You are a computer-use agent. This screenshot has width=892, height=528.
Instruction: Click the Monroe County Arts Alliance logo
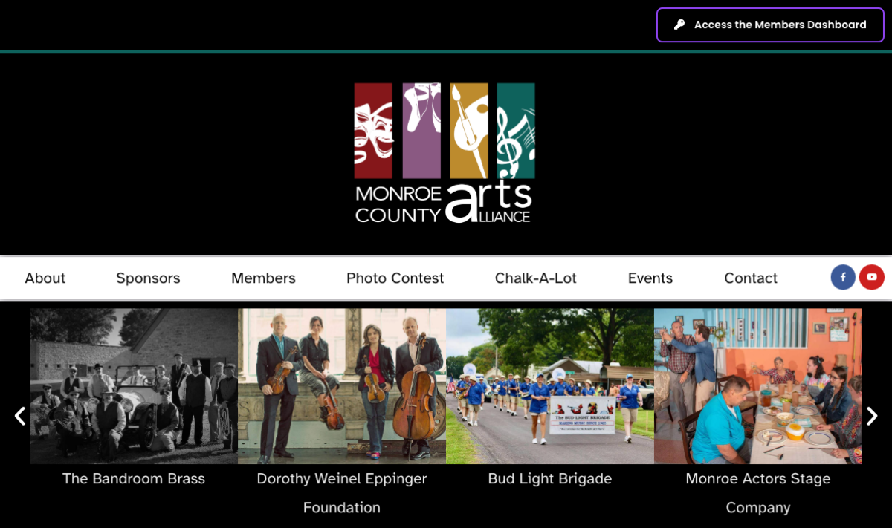[x=445, y=153]
